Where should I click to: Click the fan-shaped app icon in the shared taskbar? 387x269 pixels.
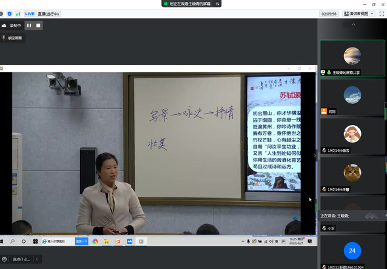pos(35,242)
